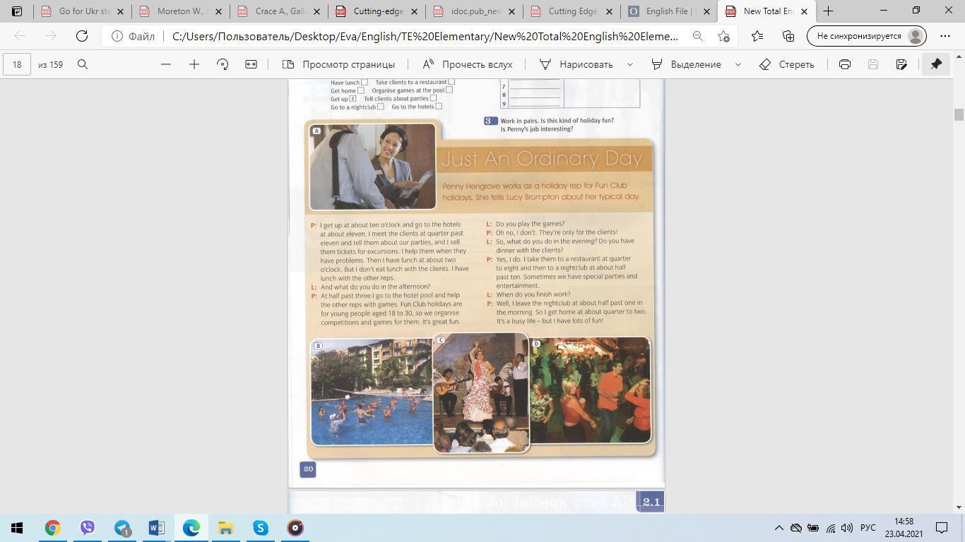Select the Выделение highlight tool
The width and height of the screenshot is (965, 542).
687,64
